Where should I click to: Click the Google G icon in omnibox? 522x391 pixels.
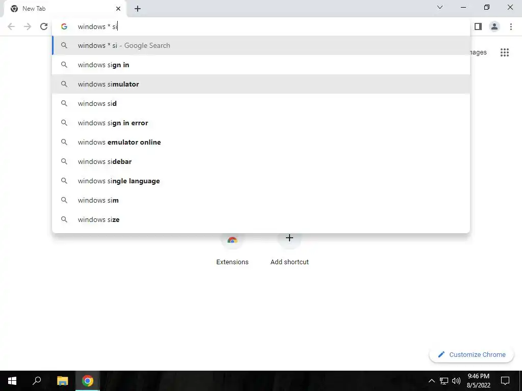[64, 26]
